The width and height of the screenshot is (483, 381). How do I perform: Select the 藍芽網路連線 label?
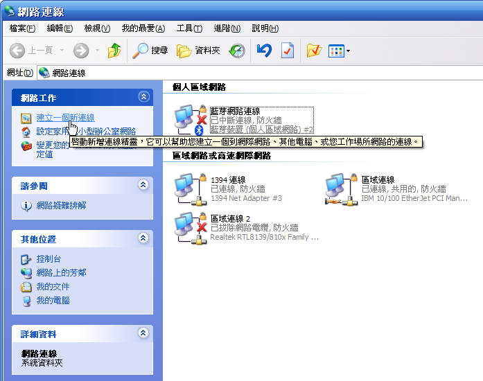[235, 112]
